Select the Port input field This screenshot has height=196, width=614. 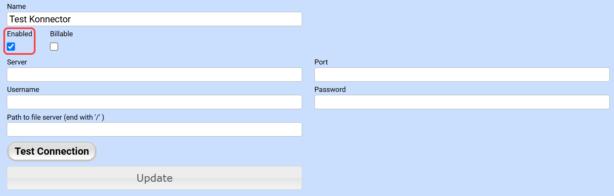pos(461,75)
